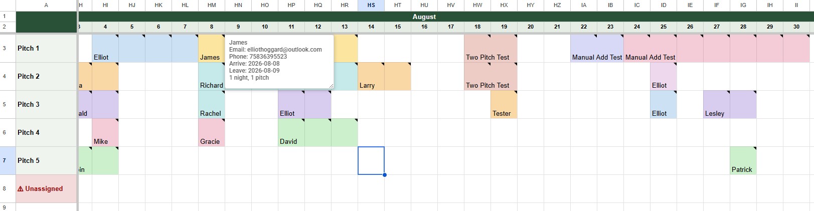Grab the note popup resize handle
The image size is (814, 211).
tap(331, 86)
